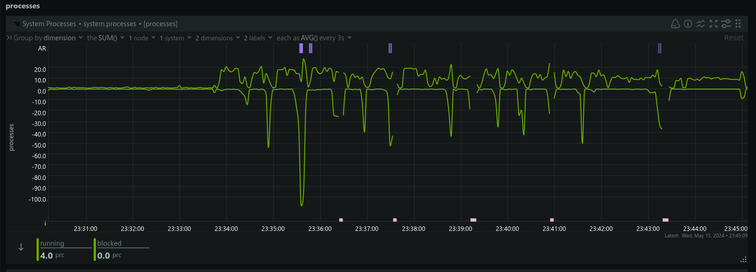Open the 2 labels filter menu
The height and width of the screenshot is (272, 756).
(x=258, y=38)
